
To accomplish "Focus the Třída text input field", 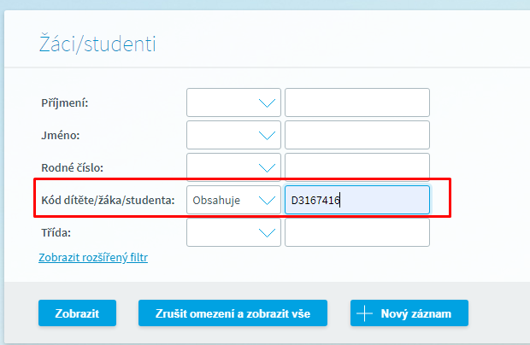I will coord(356,231).
